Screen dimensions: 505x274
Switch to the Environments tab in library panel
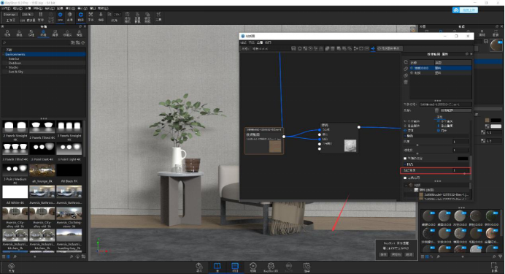43,33
